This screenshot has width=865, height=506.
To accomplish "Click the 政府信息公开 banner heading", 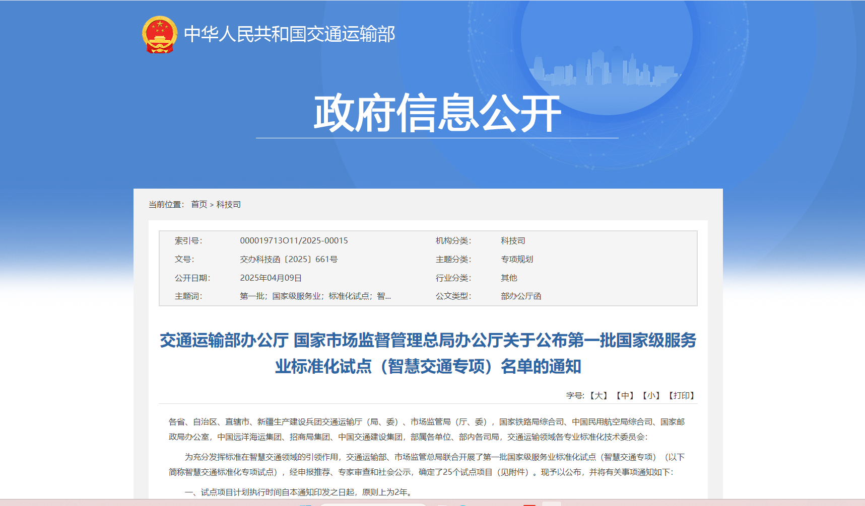I will tap(437, 113).
